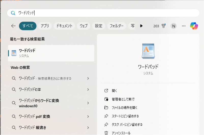The width and height of the screenshot is (204, 135).
Task: Expand chevron for ワードパッド 検索結果をさらに表示する
Action: pyautogui.click(x=88, y=78)
